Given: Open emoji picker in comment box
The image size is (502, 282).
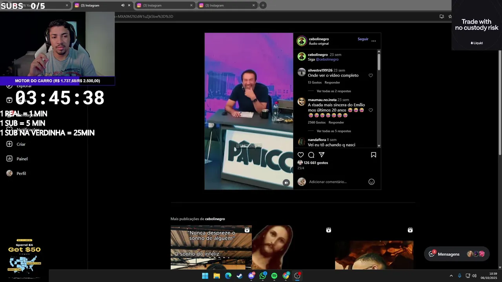Looking at the screenshot, I should [x=371, y=182].
